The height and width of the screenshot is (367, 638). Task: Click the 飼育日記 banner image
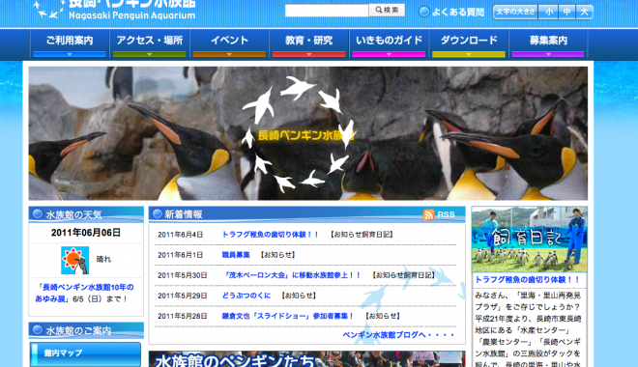click(x=530, y=240)
